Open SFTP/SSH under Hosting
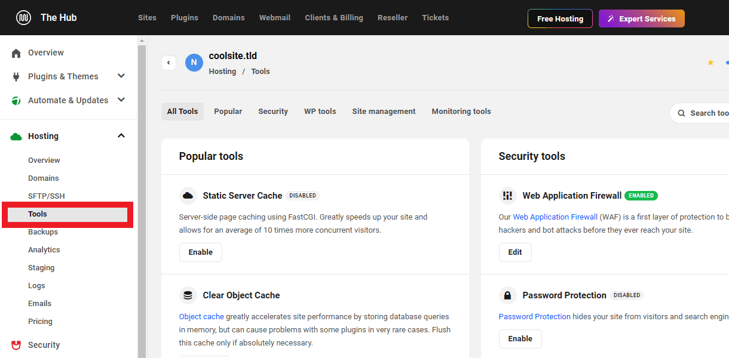 (47, 196)
